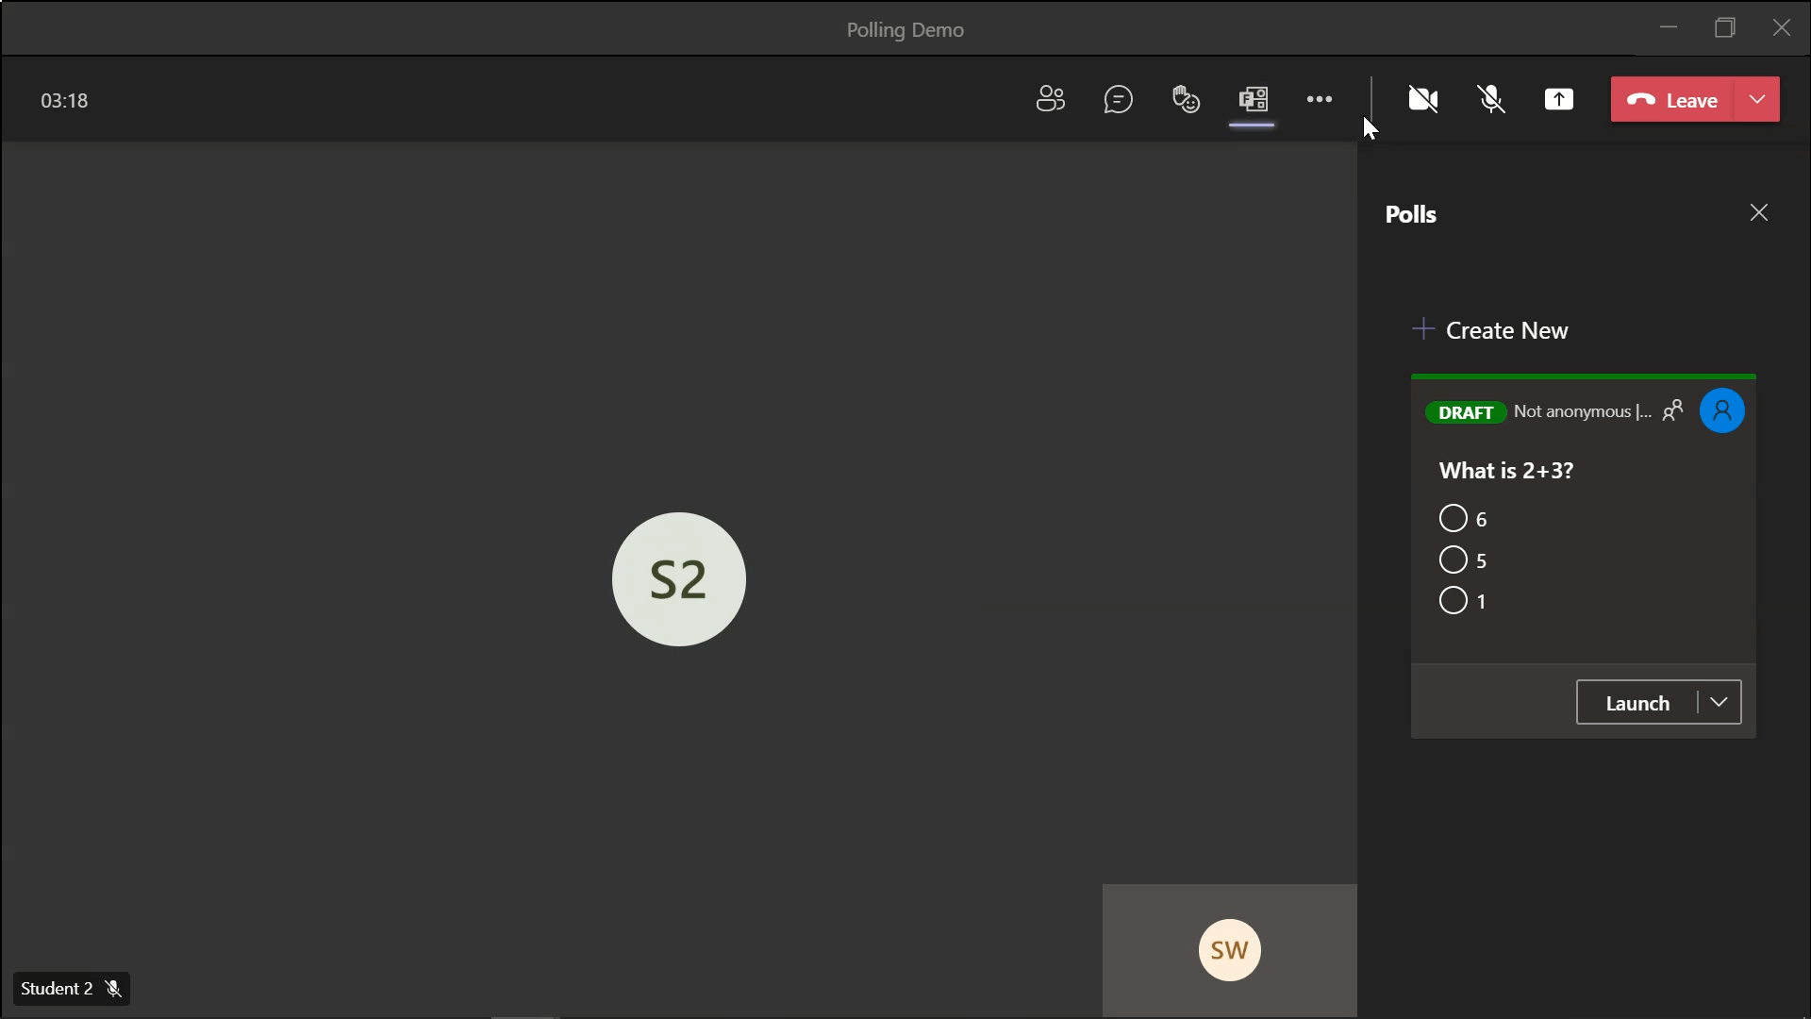Open the Chat panel

coord(1117,99)
